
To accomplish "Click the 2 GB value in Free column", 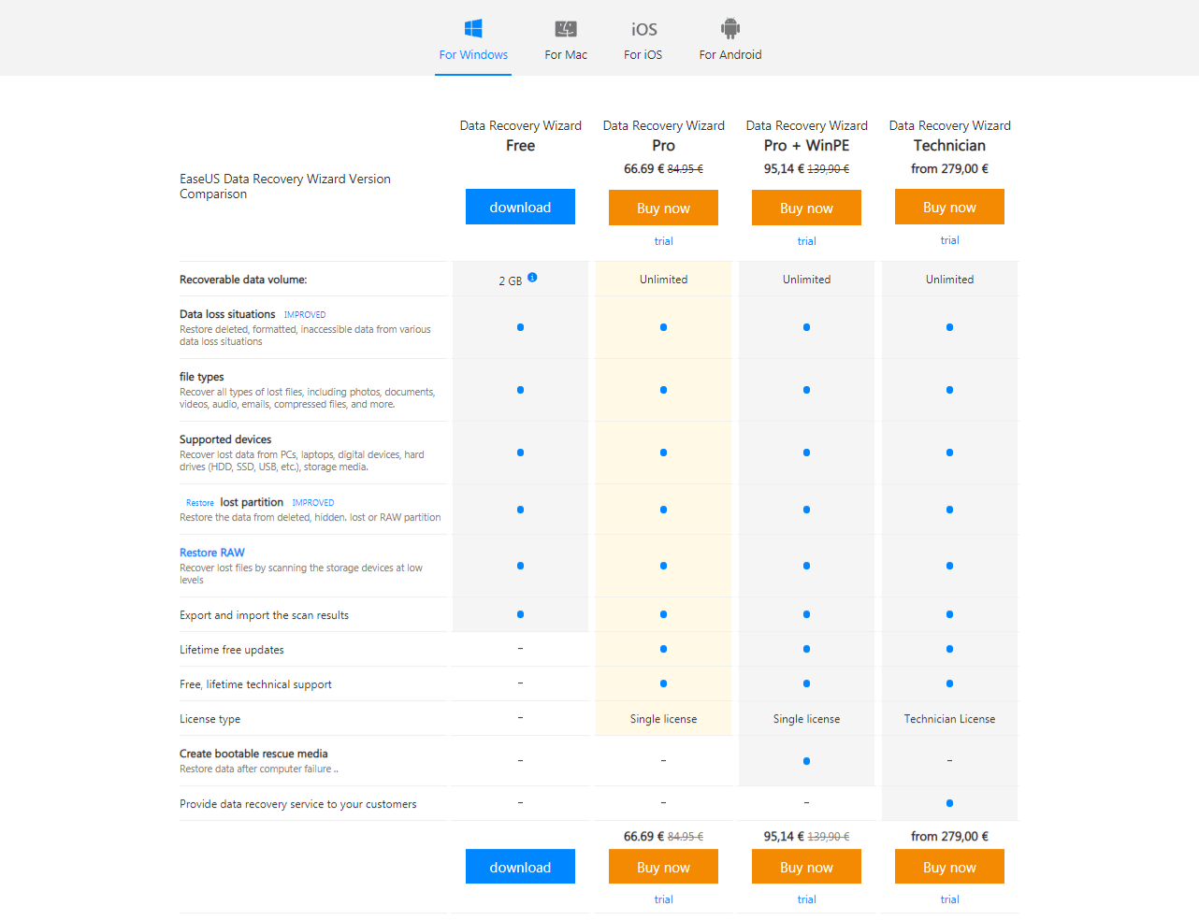I will pyautogui.click(x=510, y=280).
